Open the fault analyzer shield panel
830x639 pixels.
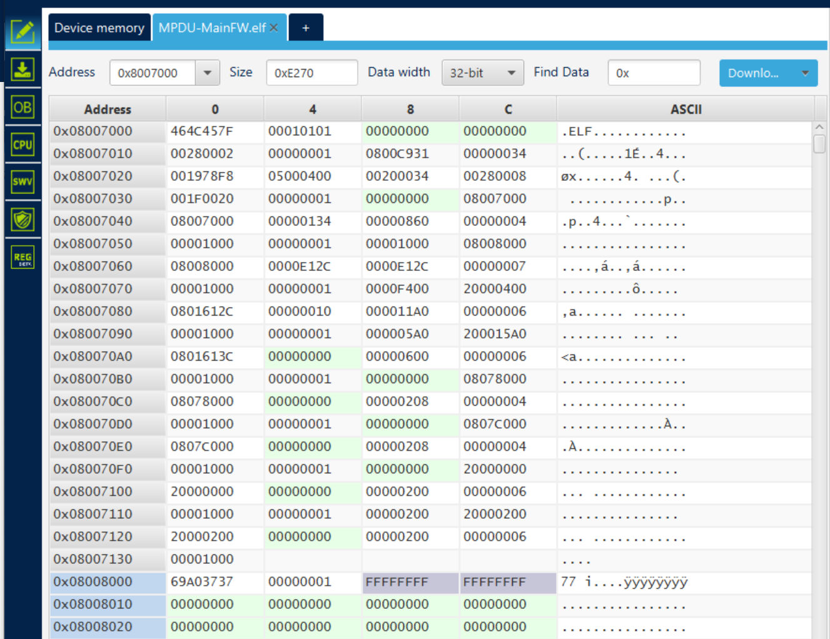[23, 220]
